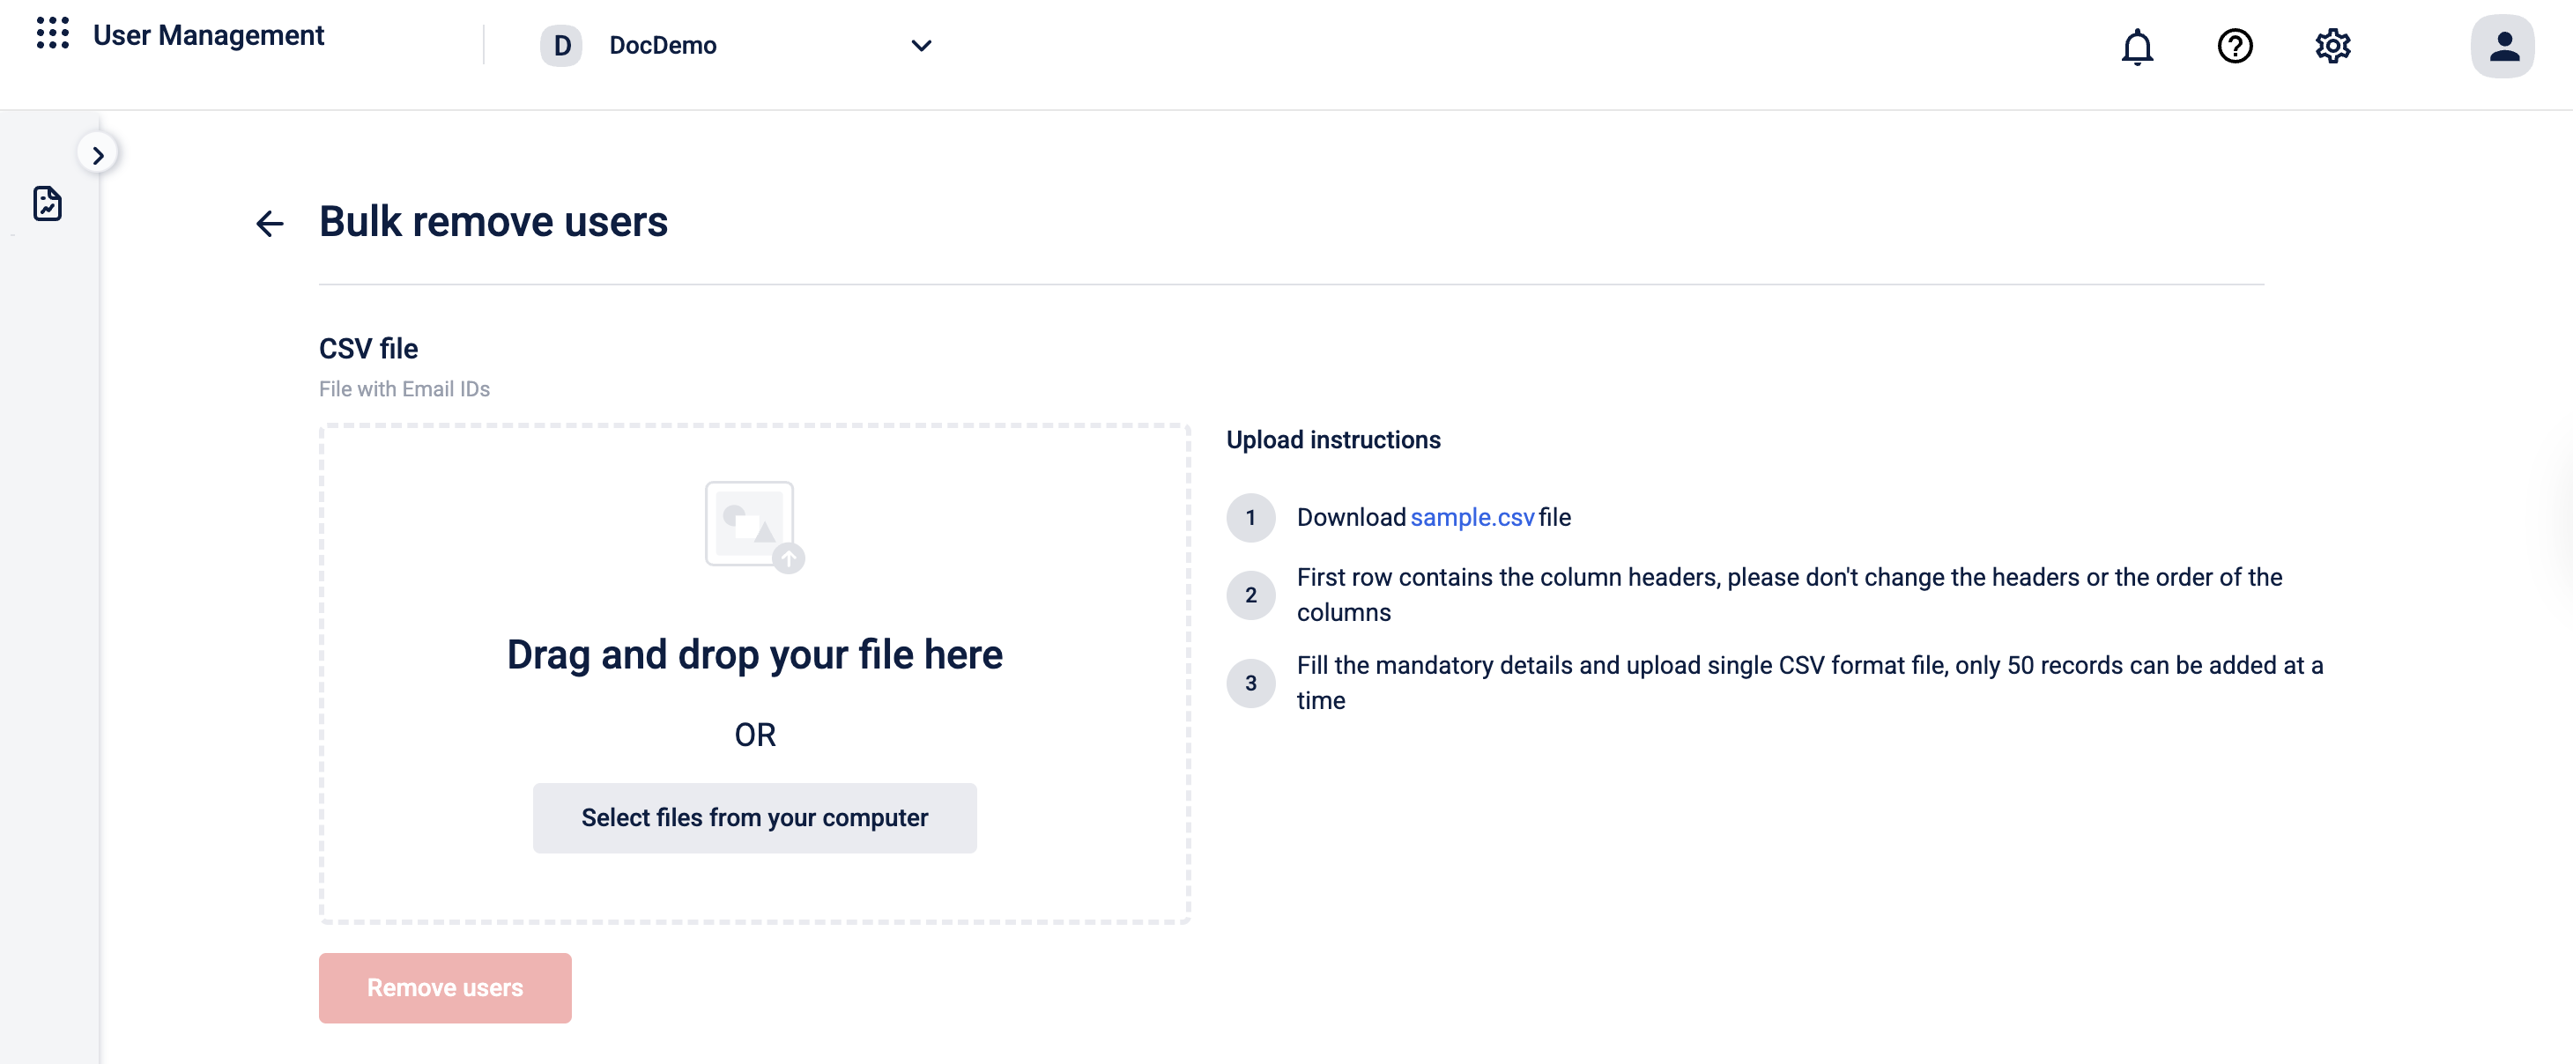Expand the sidebar with chevron arrow
2573x1064 pixels.
tap(98, 155)
